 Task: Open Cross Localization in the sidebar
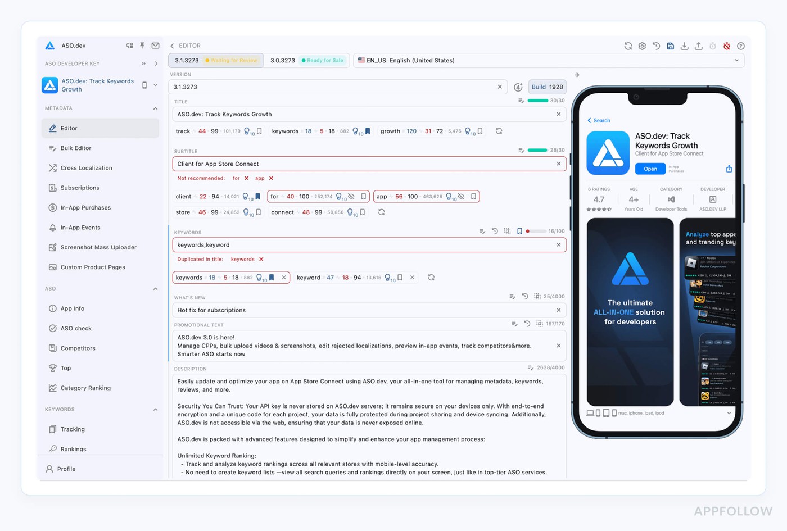86,168
